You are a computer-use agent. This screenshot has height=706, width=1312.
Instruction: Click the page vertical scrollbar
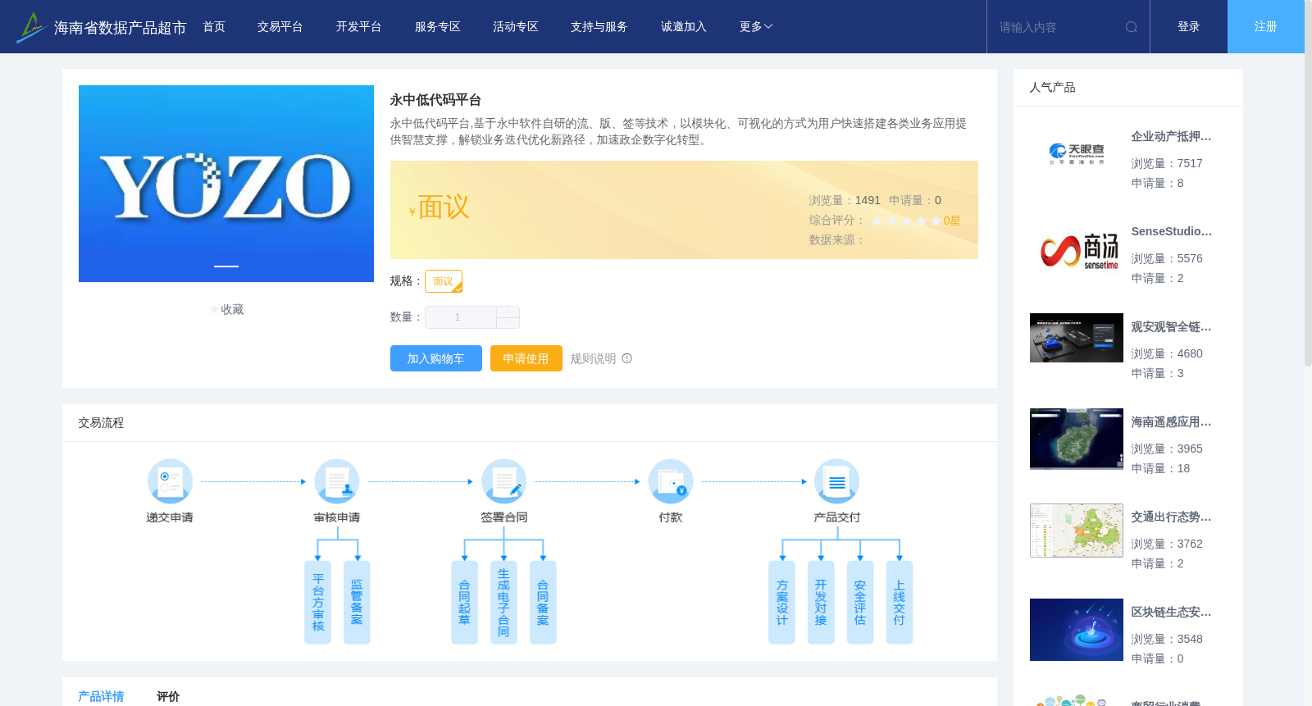coord(1308,183)
